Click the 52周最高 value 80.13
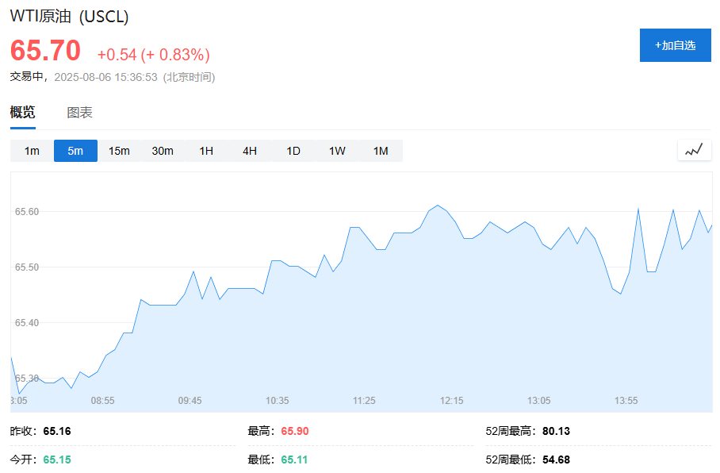Viewport: 720px width, 473px height. 556,431
